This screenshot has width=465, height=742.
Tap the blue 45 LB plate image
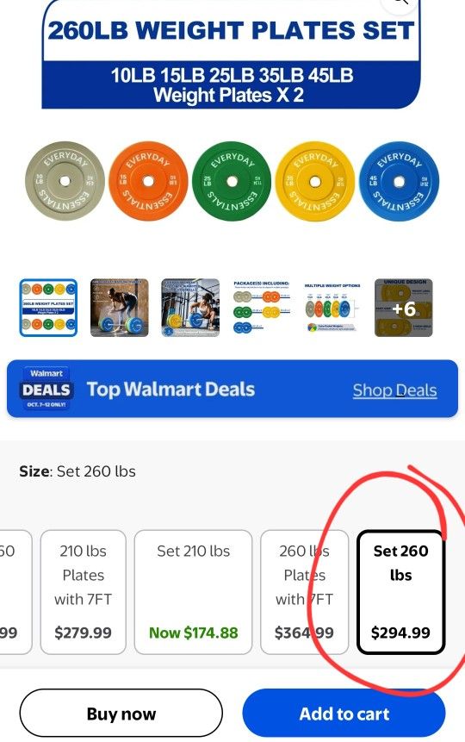coord(400,181)
